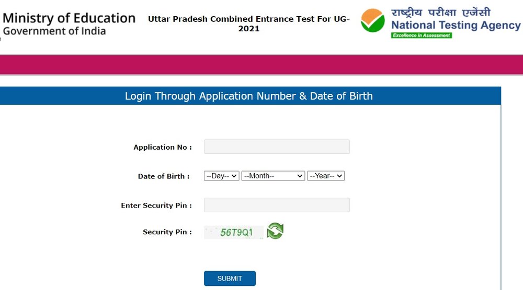Click the Application No label
Image resolution: width=523 pixels, height=290 pixels.
pos(162,147)
